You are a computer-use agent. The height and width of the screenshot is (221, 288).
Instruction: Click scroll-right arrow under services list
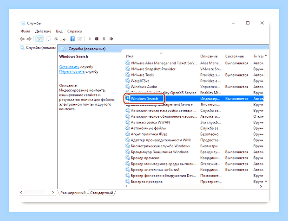pos(261,187)
